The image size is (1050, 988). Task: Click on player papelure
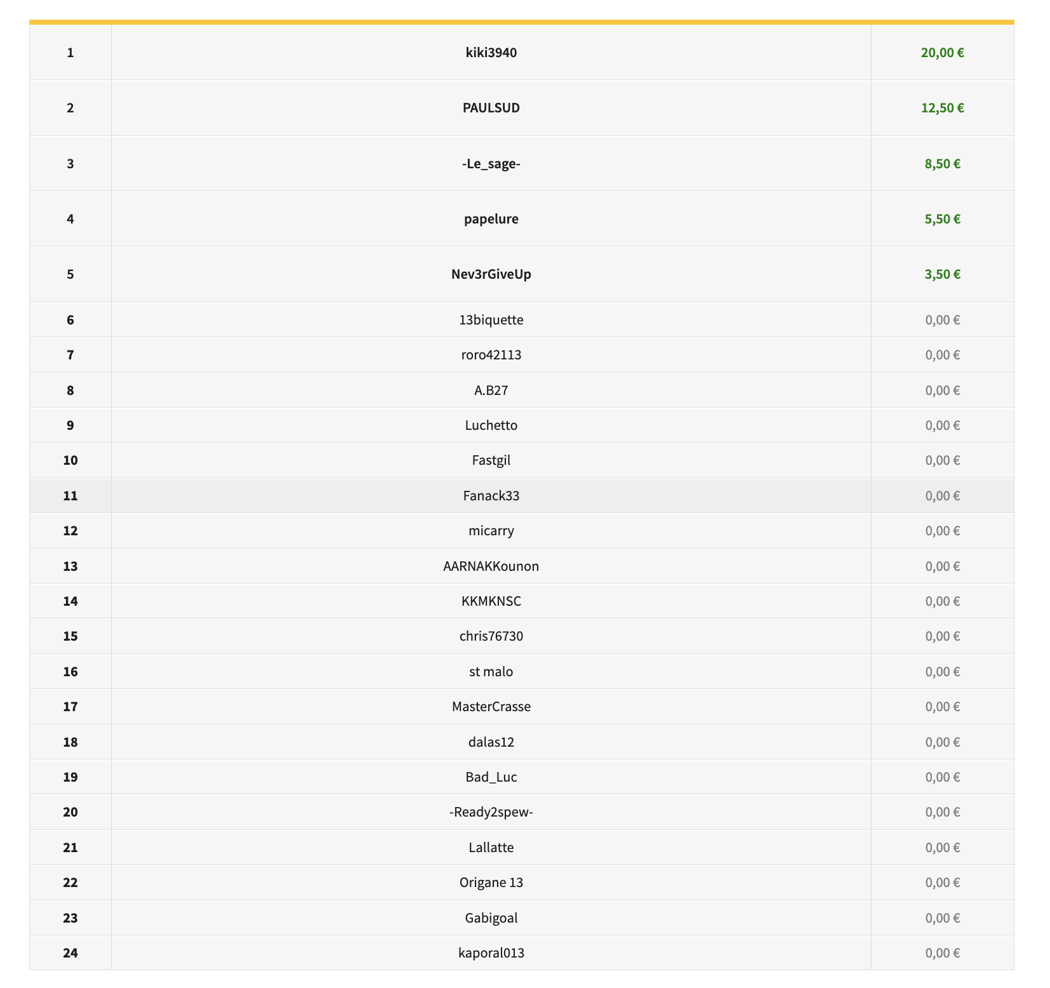[491, 219]
